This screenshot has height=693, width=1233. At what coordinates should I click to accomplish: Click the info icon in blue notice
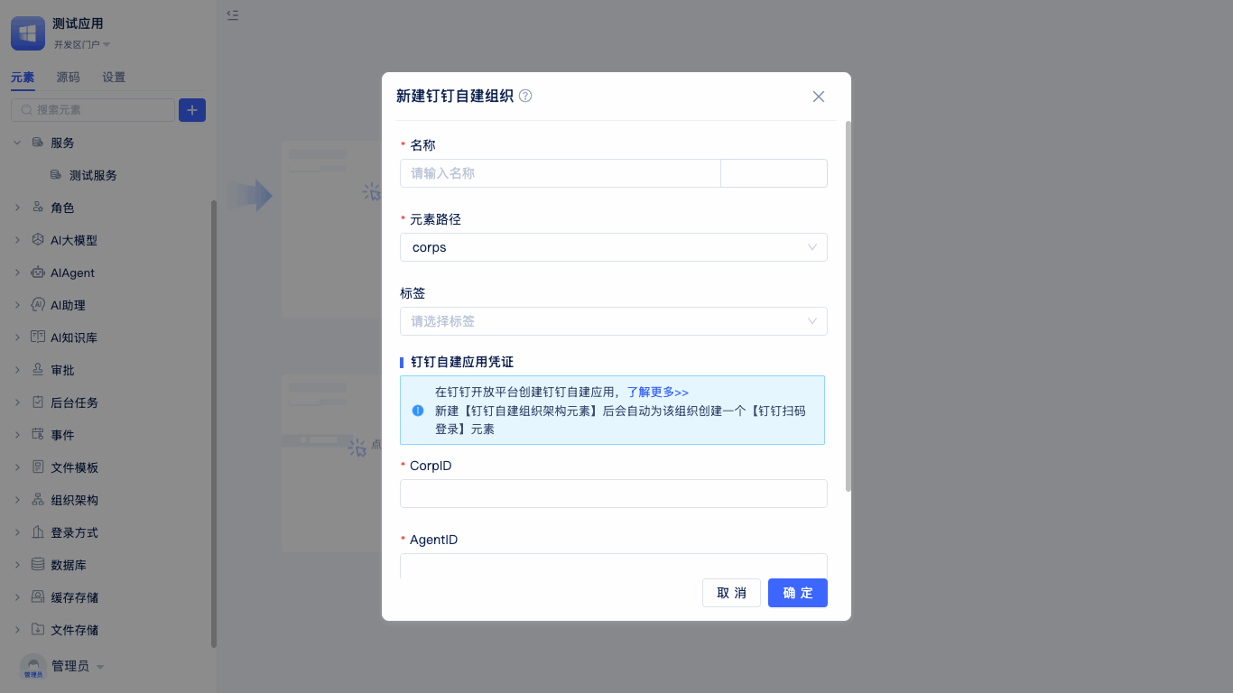point(418,411)
